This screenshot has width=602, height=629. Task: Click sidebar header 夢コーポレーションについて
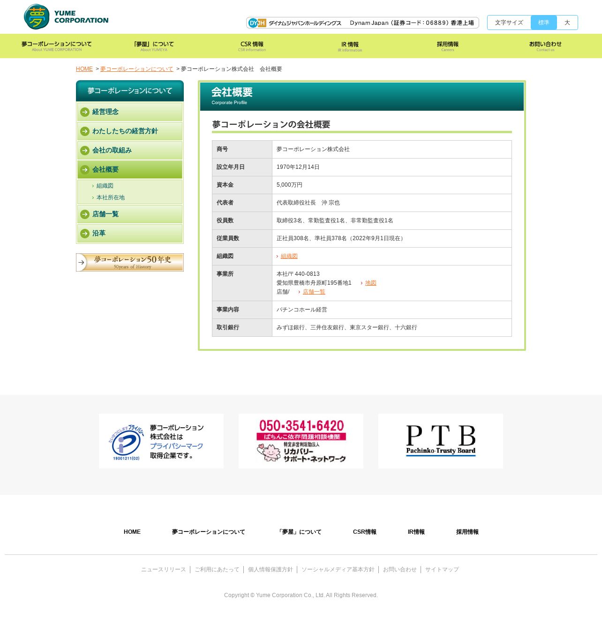pos(130,91)
